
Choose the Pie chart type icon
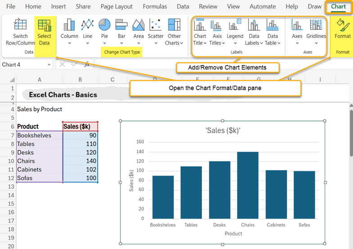(x=104, y=24)
